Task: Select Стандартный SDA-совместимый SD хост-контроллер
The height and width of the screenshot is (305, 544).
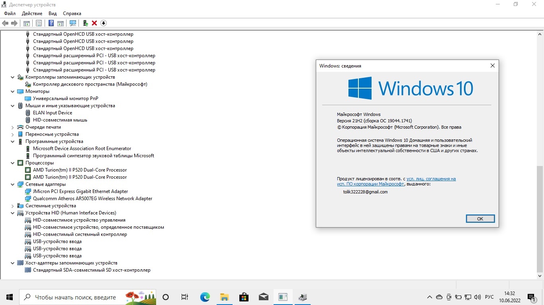Action: (x=92, y=270)
